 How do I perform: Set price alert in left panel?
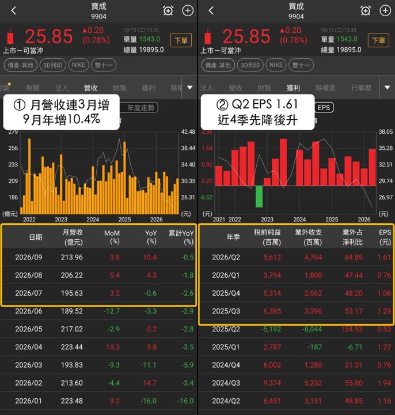tap(168, 10)
